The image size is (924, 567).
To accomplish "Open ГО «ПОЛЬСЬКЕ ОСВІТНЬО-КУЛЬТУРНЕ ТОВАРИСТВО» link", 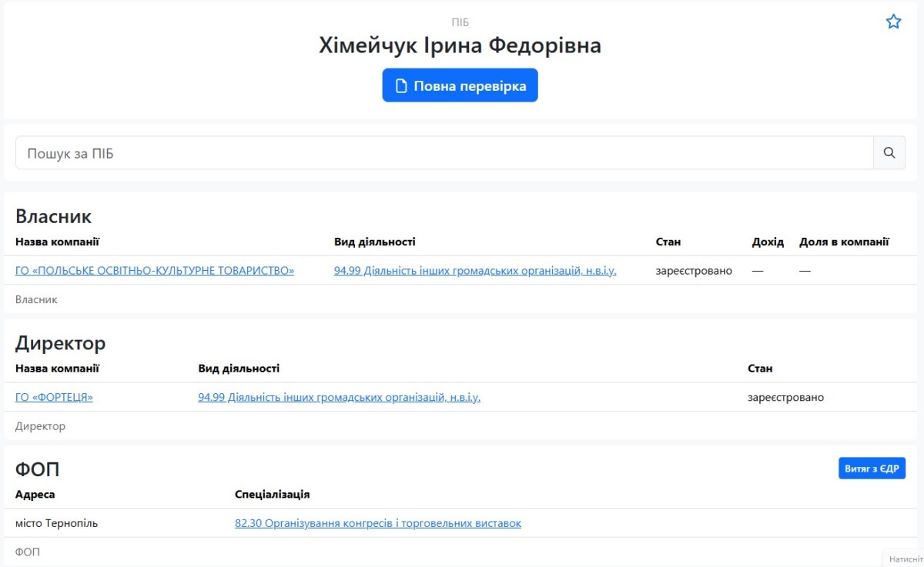I will pyautogui.click(x=155, y=271).
